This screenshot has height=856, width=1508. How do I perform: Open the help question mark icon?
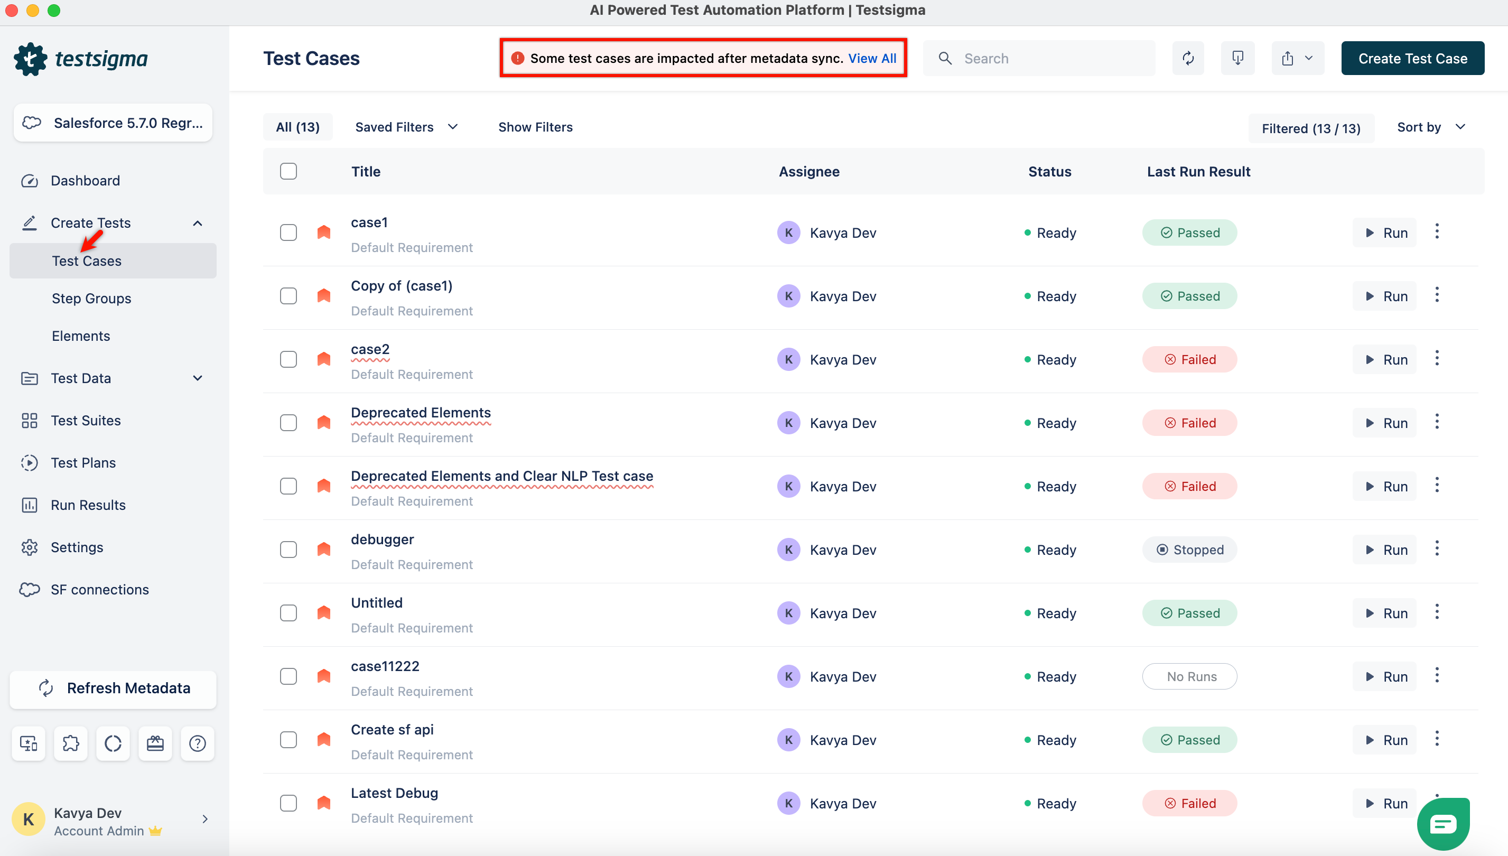[x=198, y=743]
